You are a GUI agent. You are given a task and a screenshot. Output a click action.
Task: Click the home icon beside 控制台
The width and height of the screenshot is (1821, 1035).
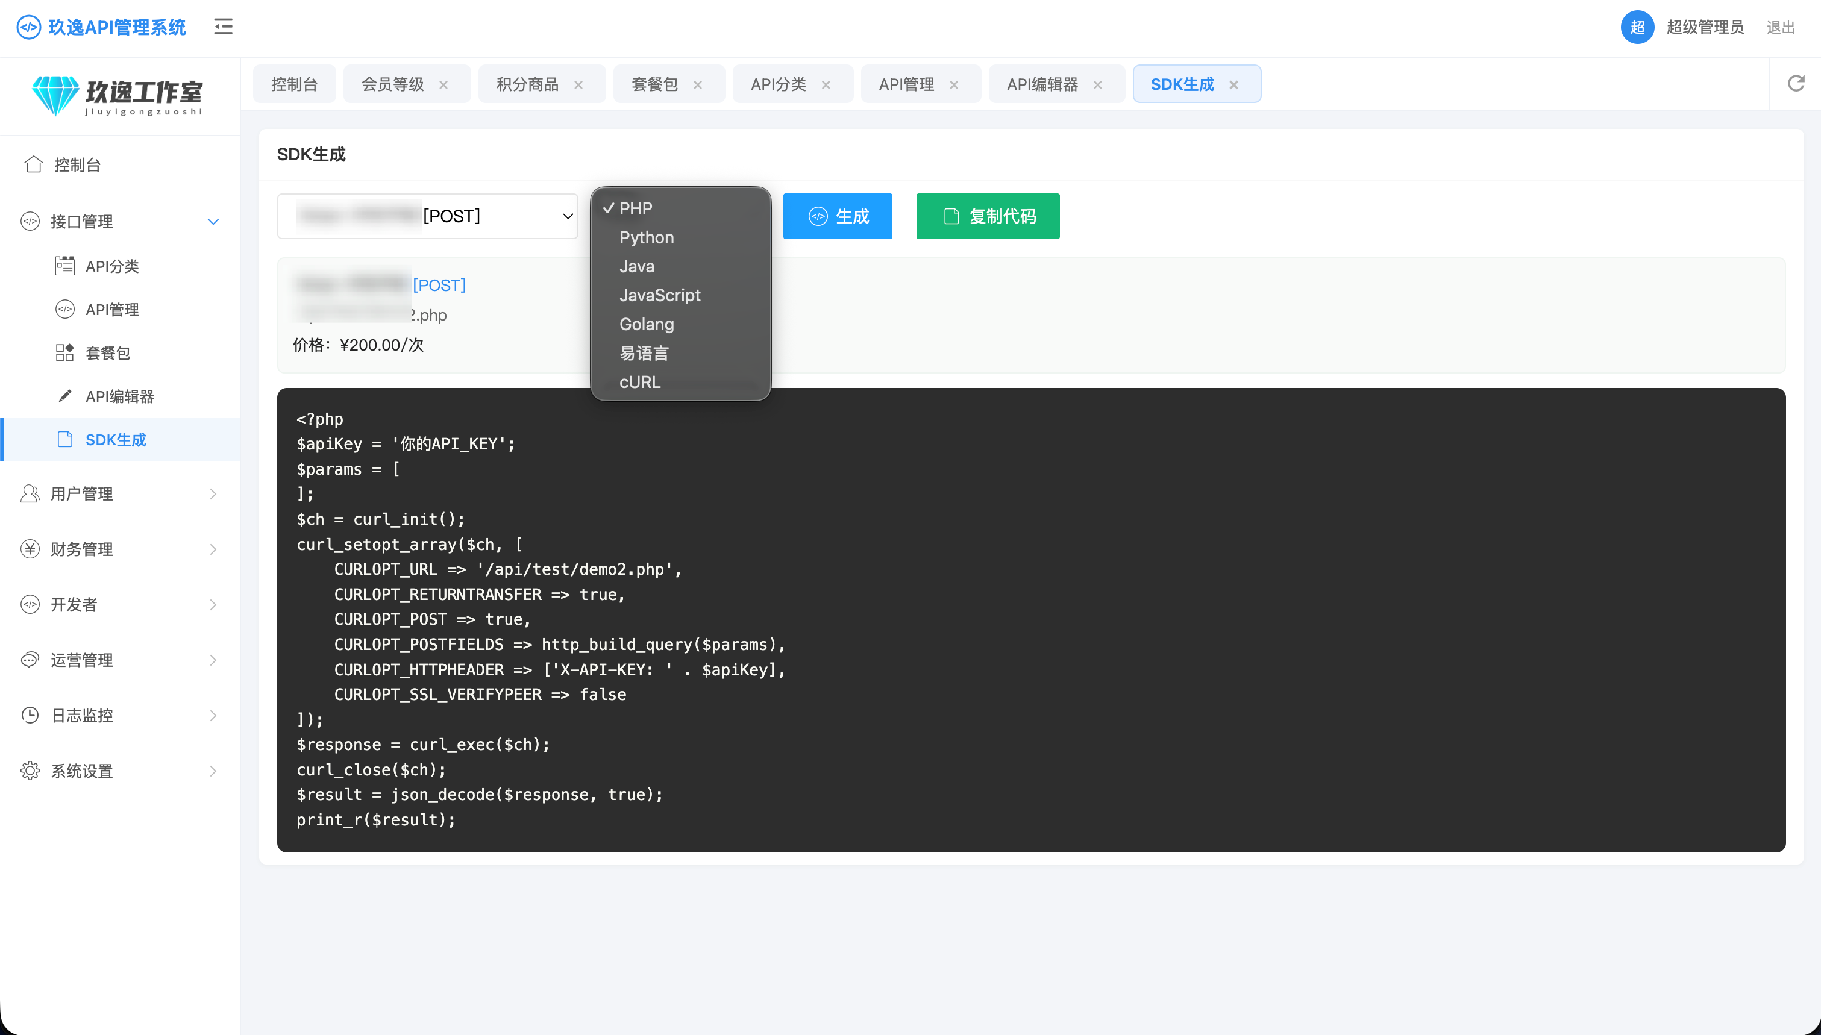click(x=33, y=164)
